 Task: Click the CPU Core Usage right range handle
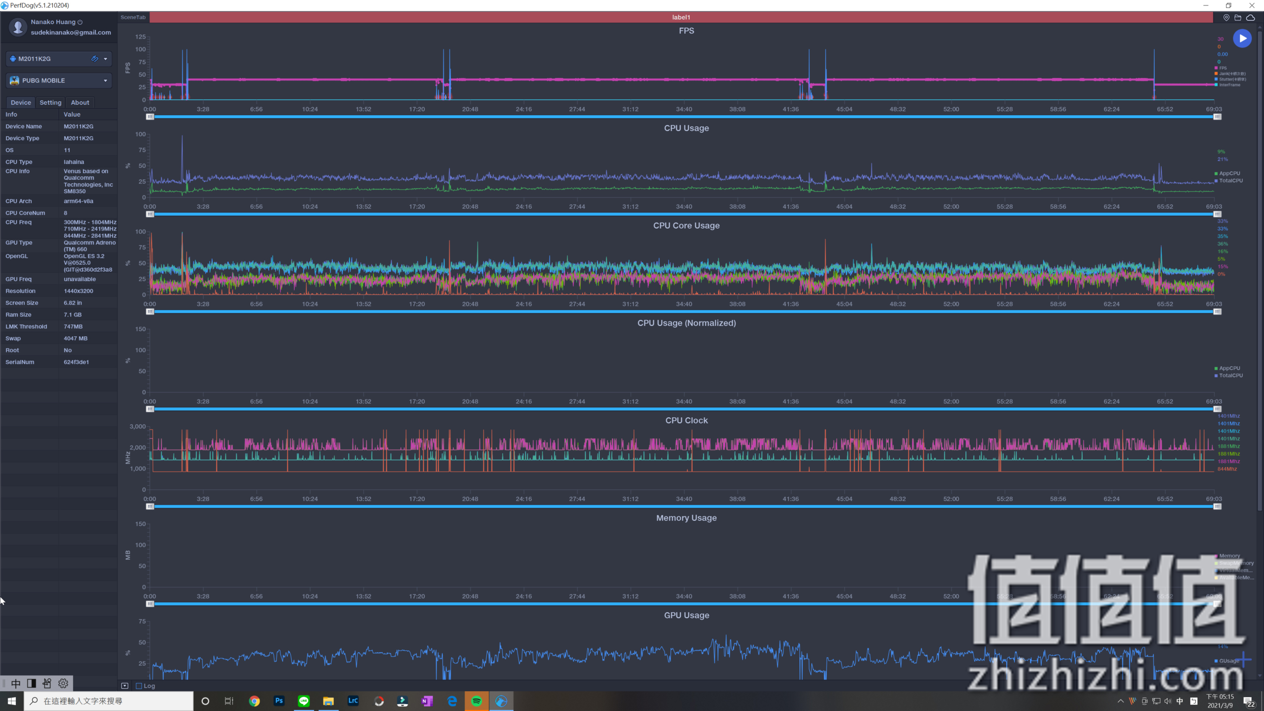[1217, 312]
